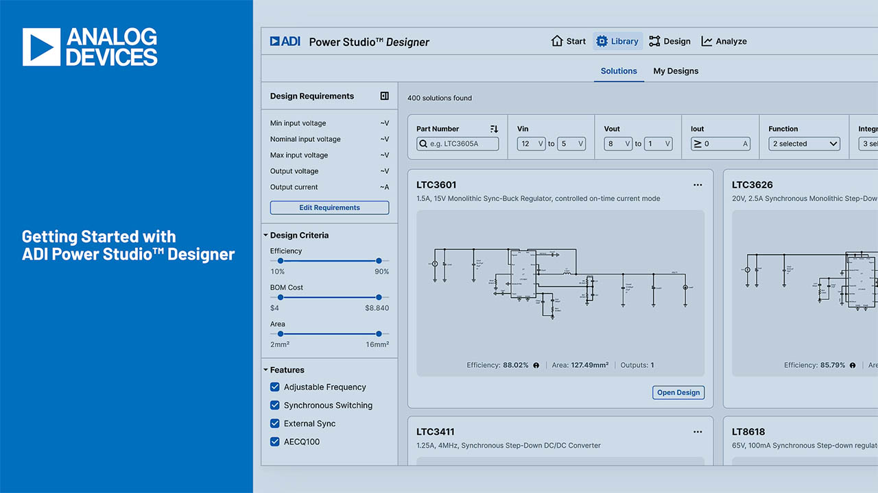Click the LTC3601 schematic preview

coord(560,293)
